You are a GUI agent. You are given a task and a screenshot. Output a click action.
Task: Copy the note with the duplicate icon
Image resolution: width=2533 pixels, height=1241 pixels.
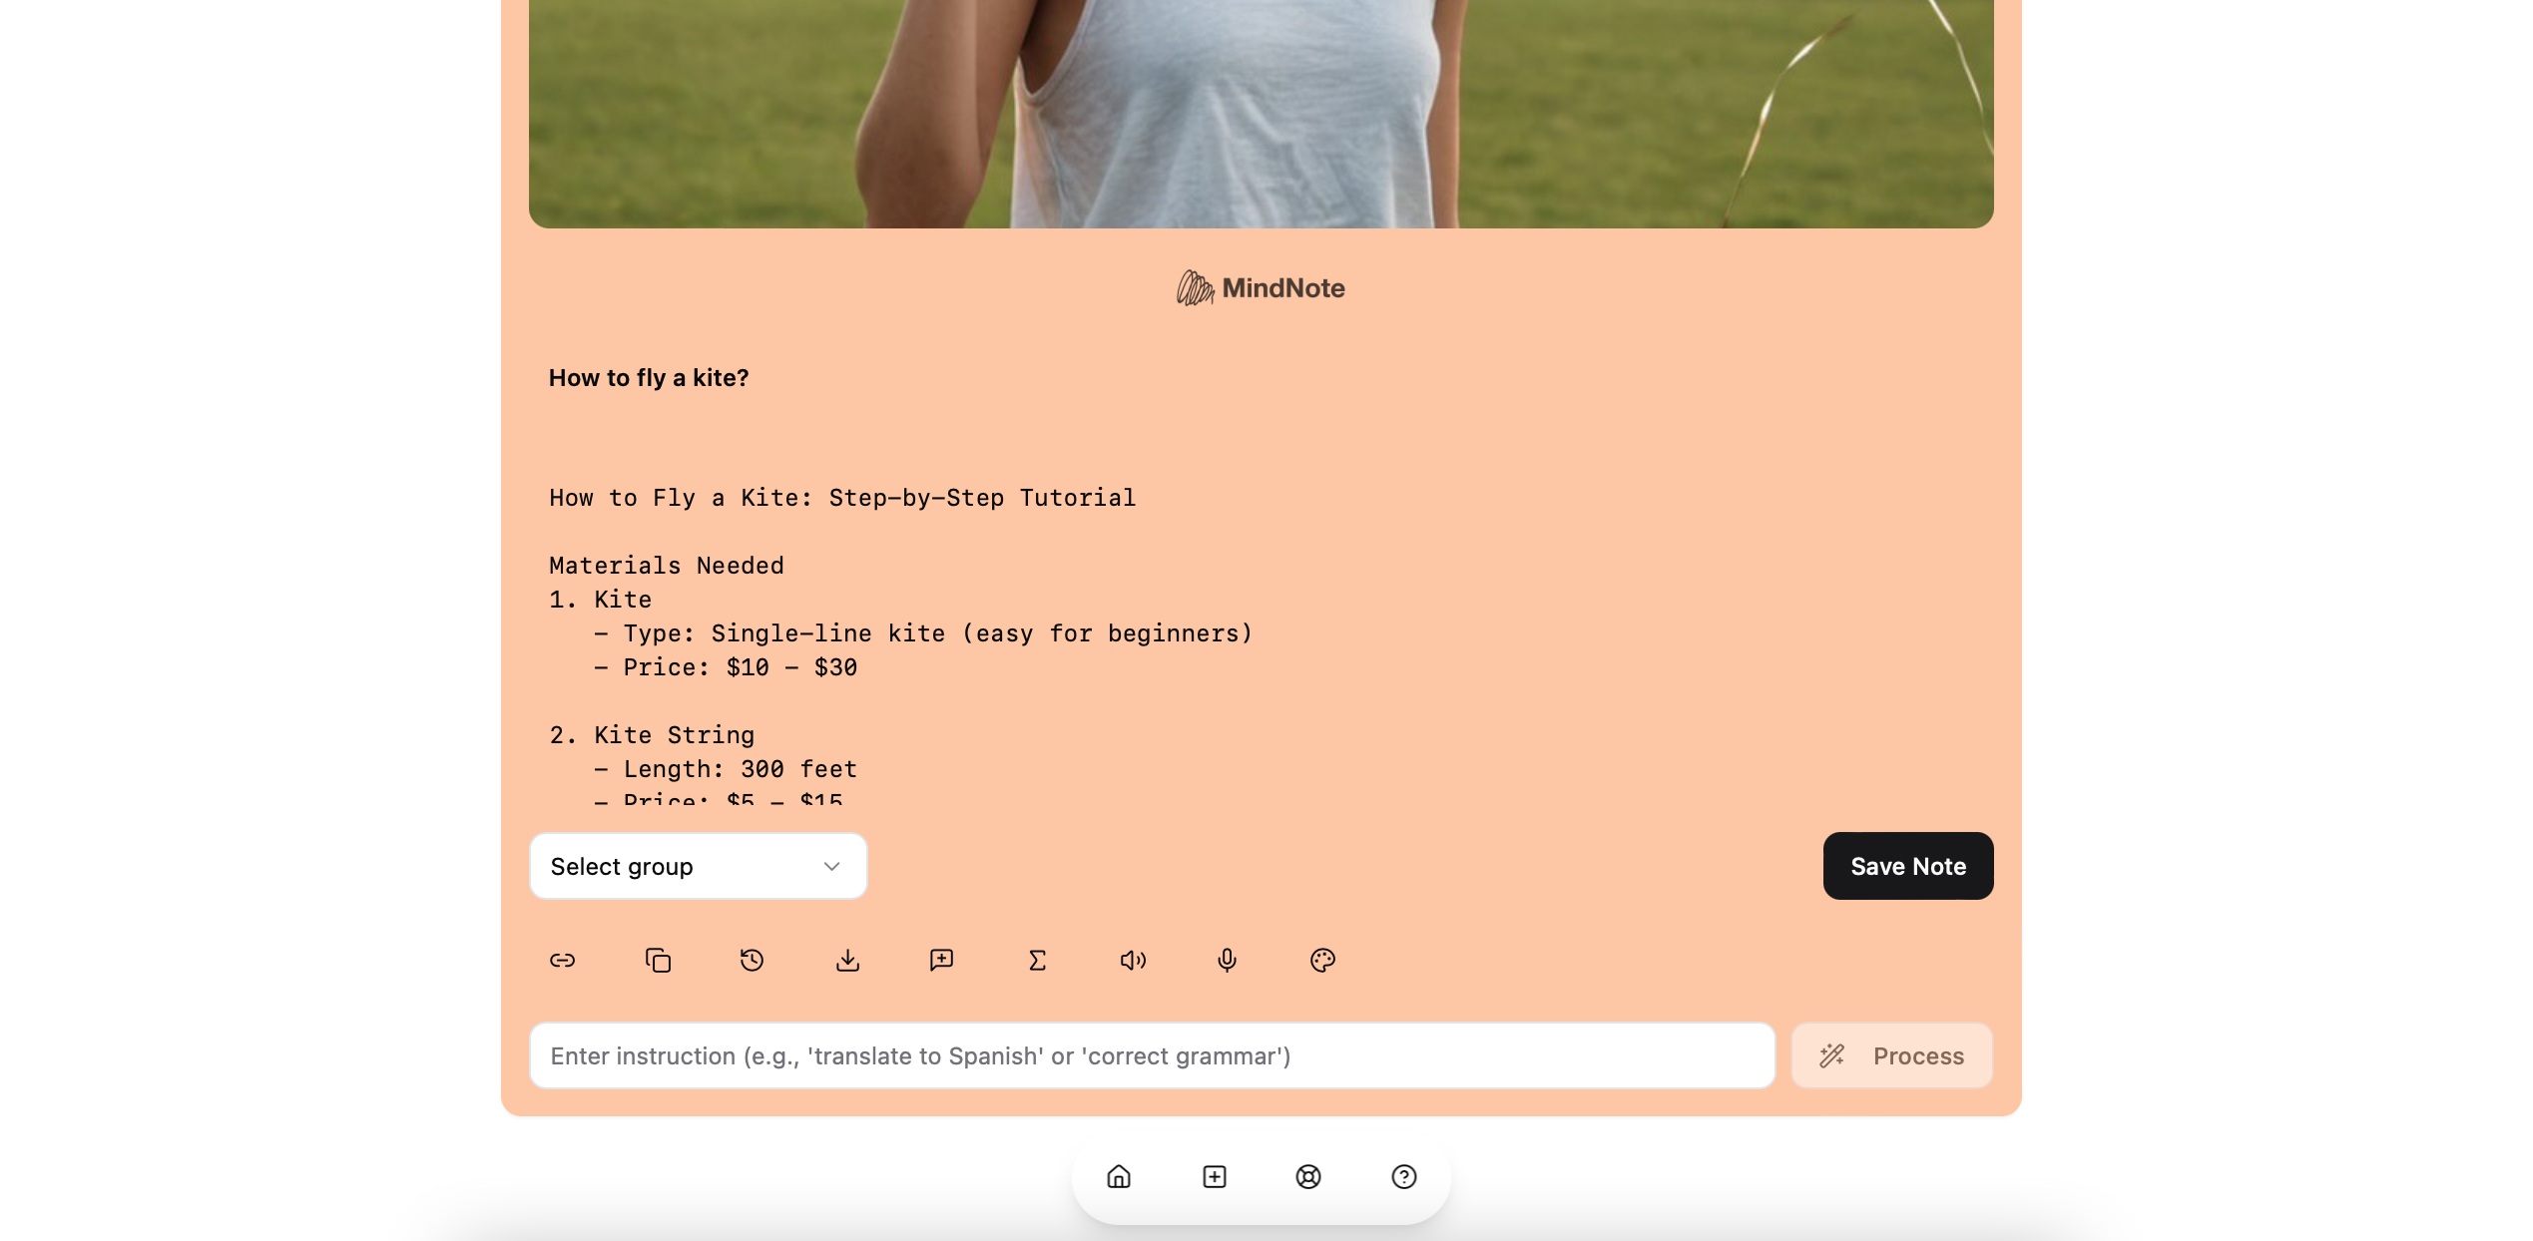[658, 960]
